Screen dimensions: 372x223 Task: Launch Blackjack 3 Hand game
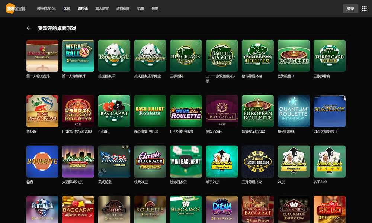(186, 56)
